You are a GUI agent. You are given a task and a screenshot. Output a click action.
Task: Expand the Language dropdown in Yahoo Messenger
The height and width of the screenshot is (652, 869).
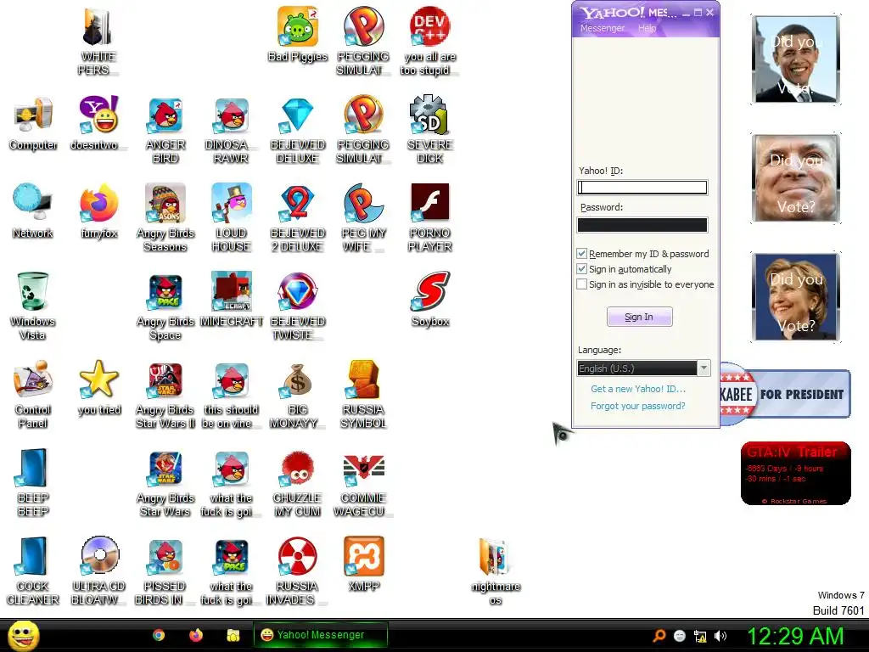point(704,368)
